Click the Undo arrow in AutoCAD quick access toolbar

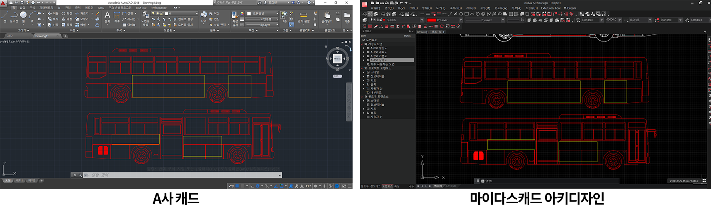38,2
